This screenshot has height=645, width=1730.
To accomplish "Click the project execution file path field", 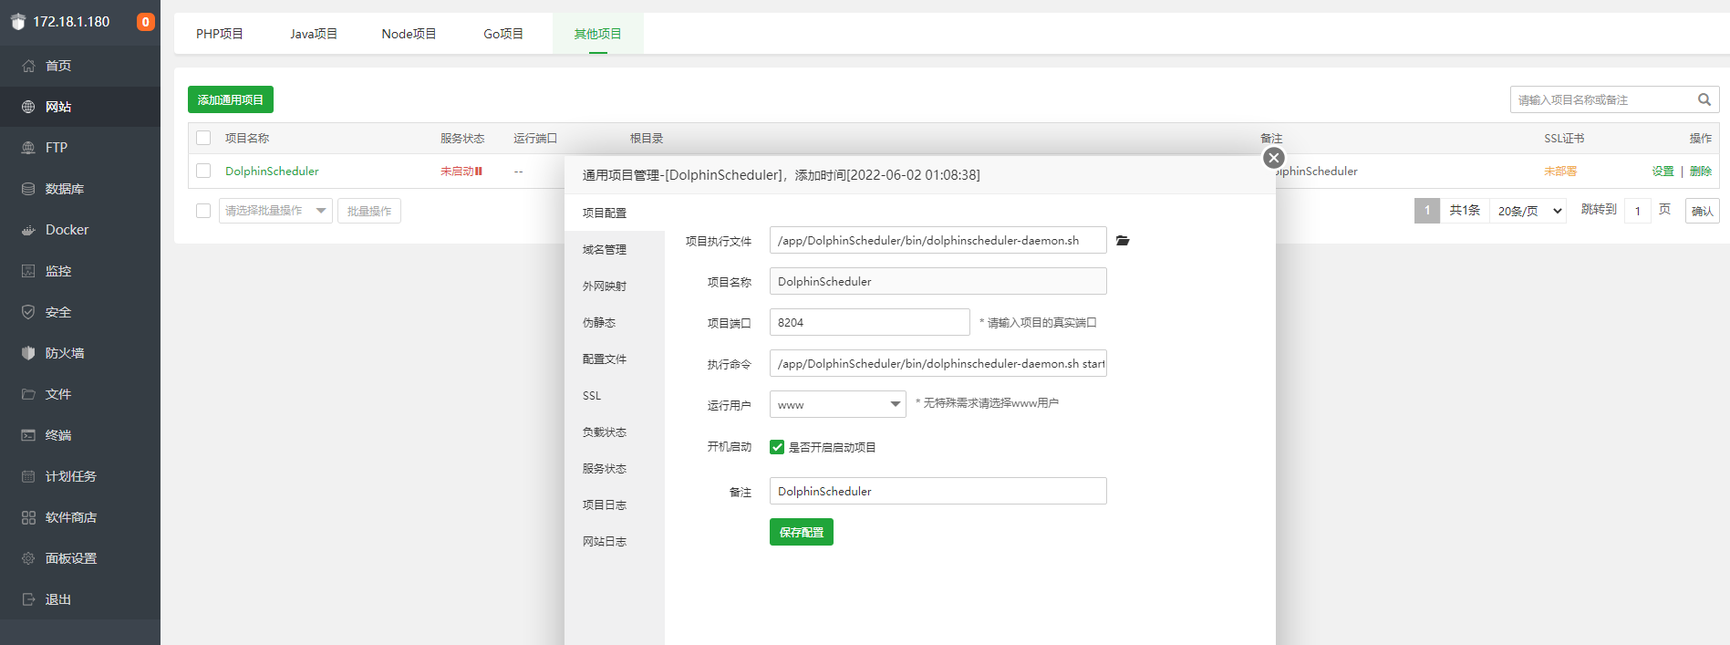I will pos(938,240).
